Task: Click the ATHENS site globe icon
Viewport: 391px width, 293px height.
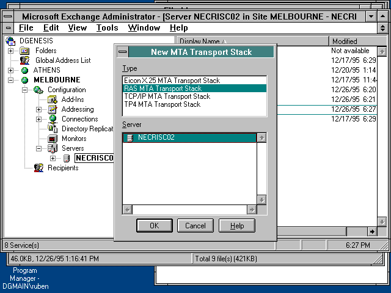Action: 24,70
